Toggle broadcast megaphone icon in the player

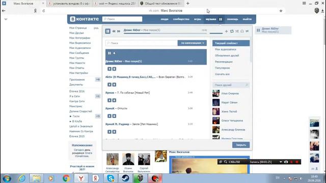247,31
